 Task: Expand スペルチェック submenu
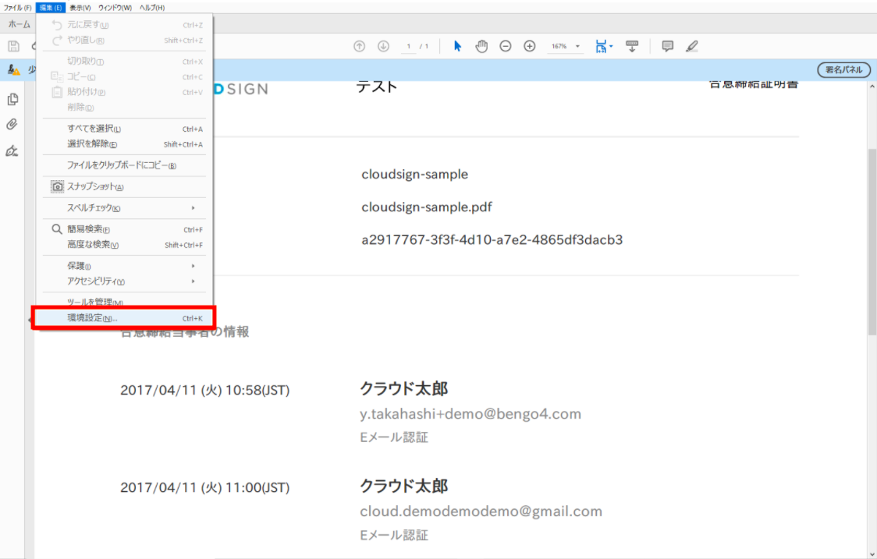point(124,208)
